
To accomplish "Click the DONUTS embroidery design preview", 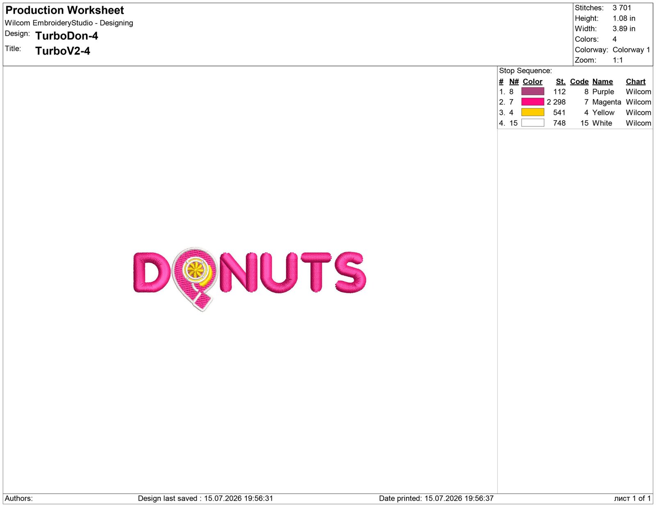I will coord(249,279).
